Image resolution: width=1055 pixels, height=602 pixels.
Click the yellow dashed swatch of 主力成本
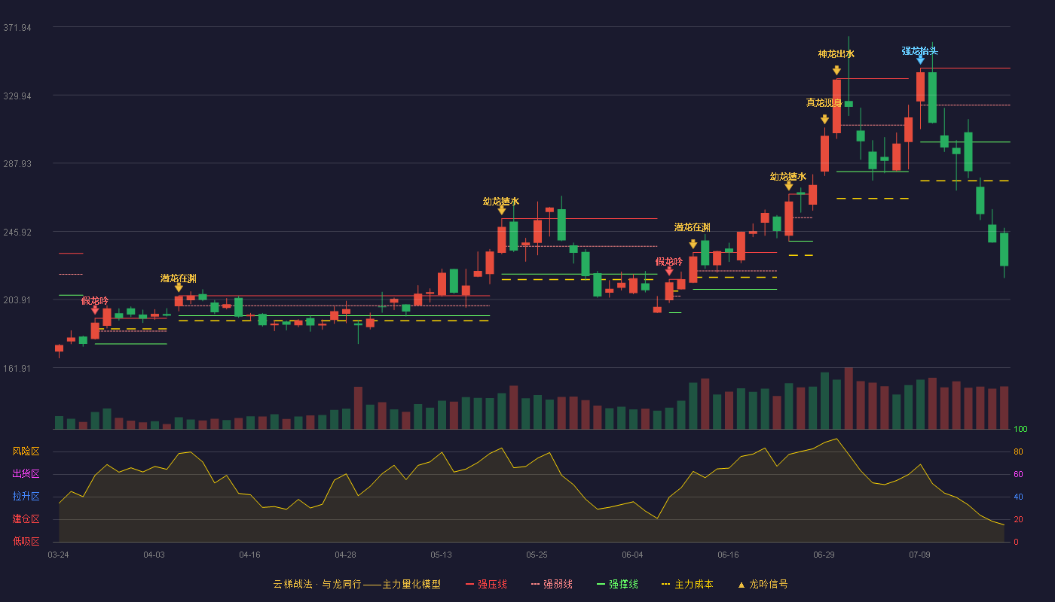point(665,584)
